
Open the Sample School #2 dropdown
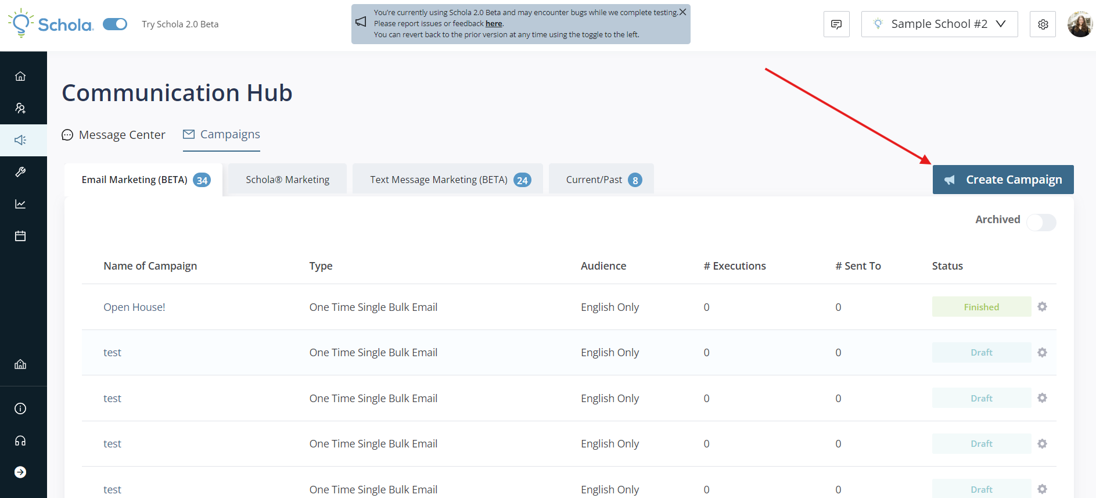tap(939, 24)
